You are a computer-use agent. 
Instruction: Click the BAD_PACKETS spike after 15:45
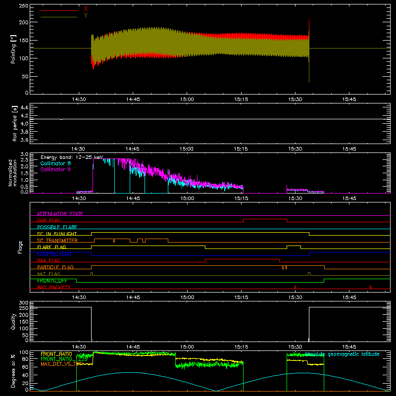pyautogui.click(x=370, y=287)
